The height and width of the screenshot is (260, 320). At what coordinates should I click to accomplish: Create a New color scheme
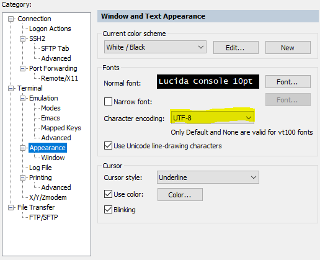pyautogui.click(x=288, y=48)
